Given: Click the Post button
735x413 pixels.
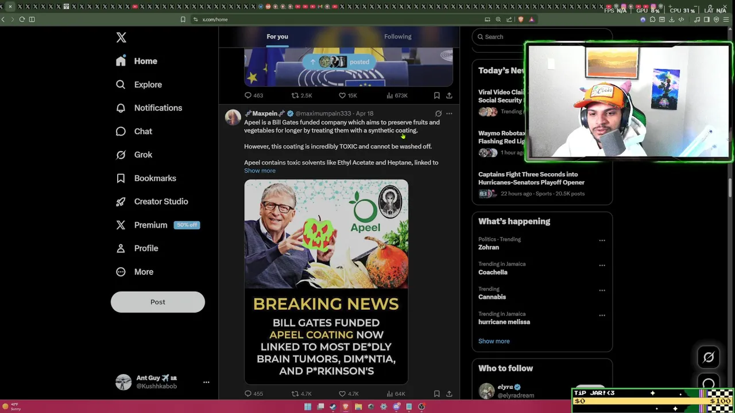Looking at the screenshot, I should 158,302.
